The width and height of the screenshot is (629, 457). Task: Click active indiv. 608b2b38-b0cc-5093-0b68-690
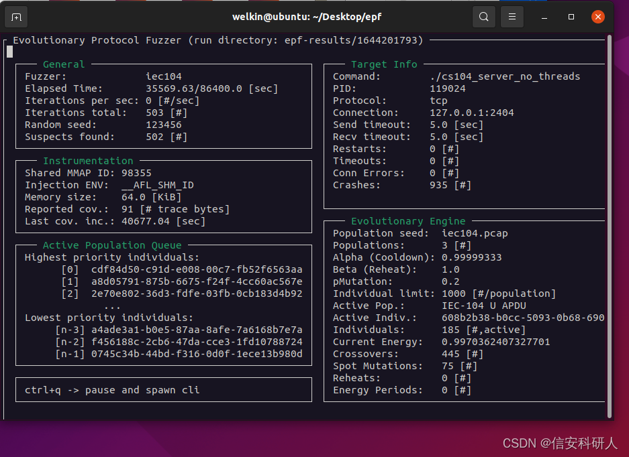[523, 318]
